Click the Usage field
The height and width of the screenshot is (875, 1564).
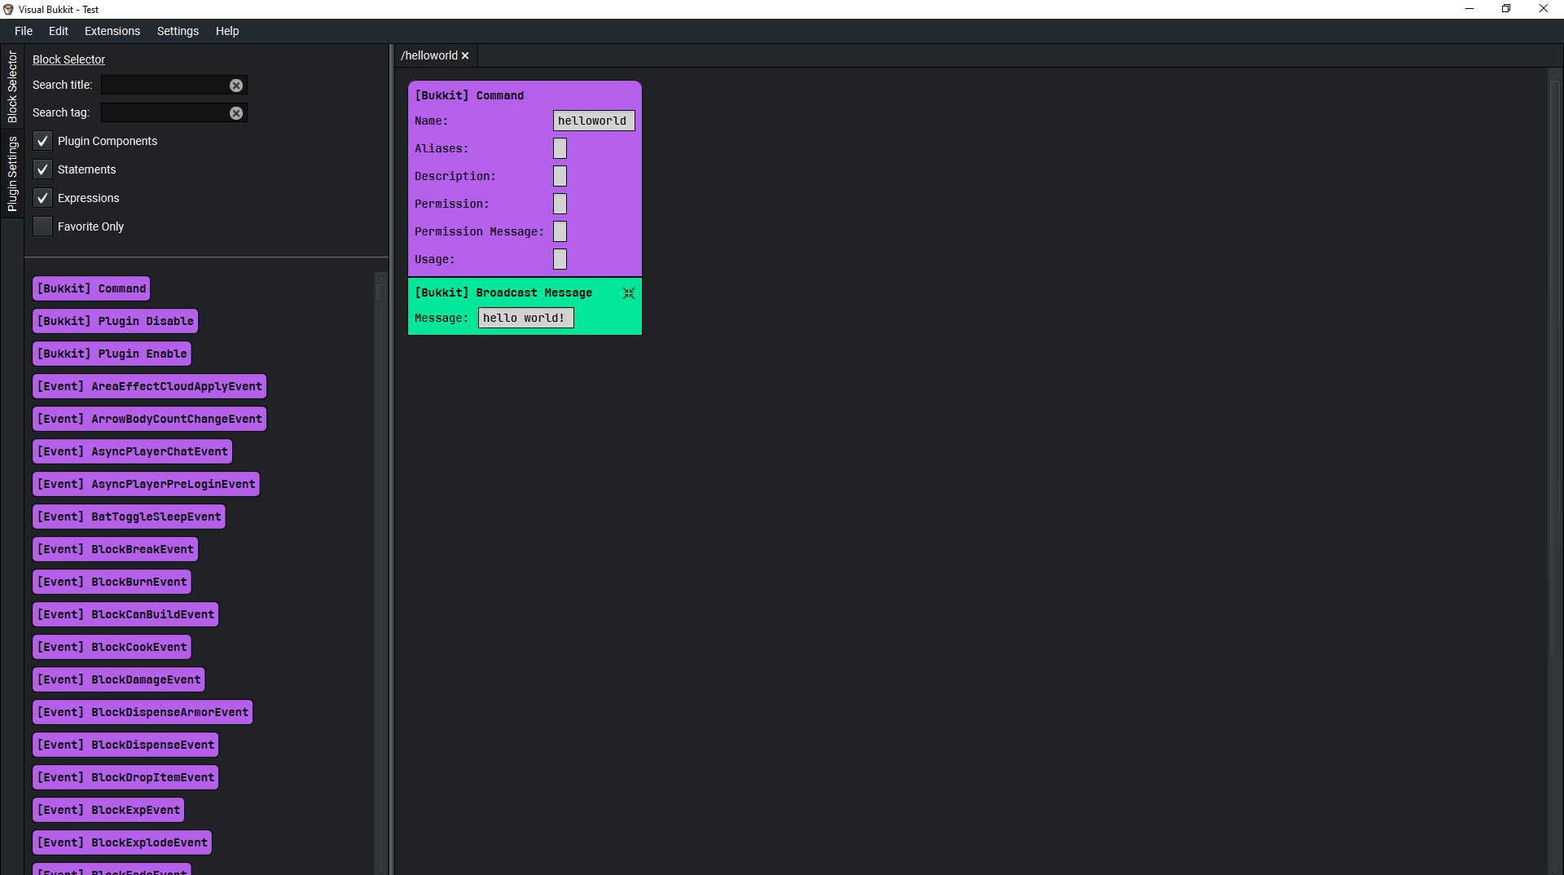[560, 260]
